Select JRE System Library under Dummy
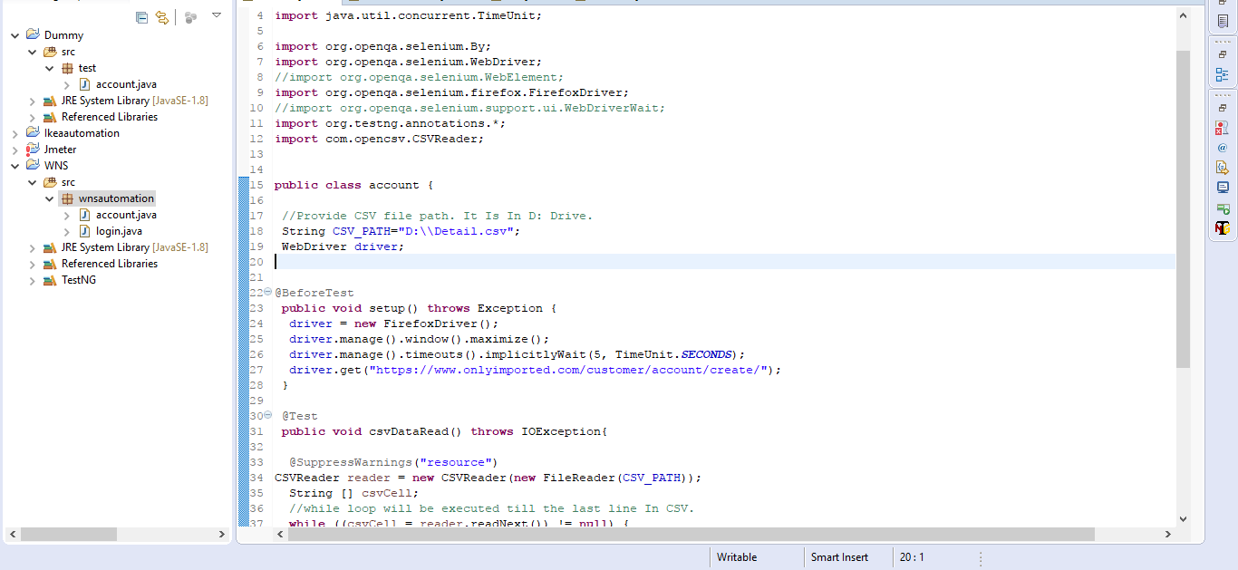1238x570 pixels. pos(134,101)
